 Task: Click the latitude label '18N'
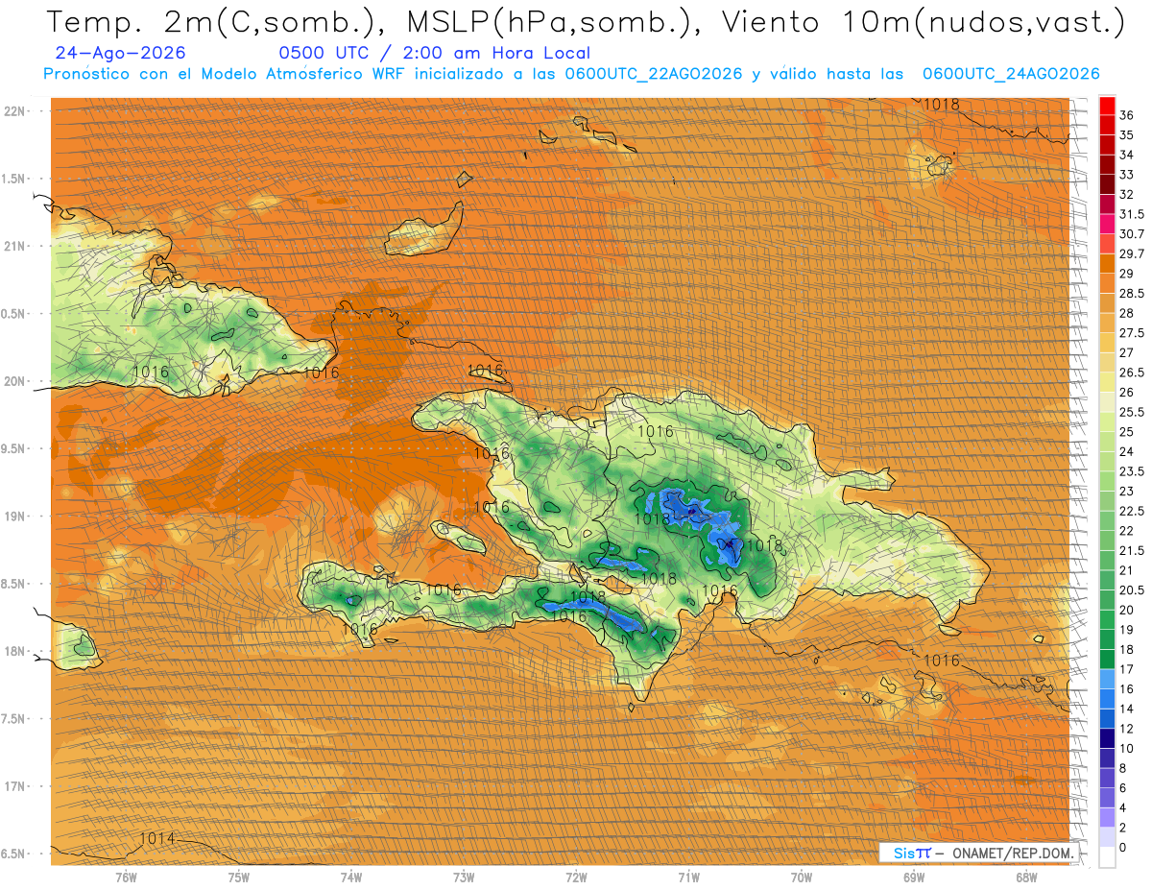point(15,652)
